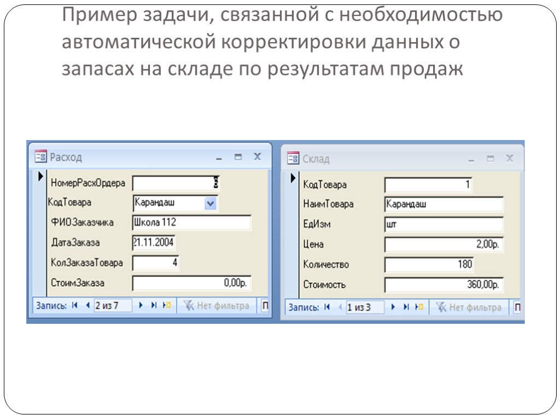The height and width of the screenshot is (420, 560).
Task: Click the 'Цена' label in Склад
Action: (x=313, y=244)
